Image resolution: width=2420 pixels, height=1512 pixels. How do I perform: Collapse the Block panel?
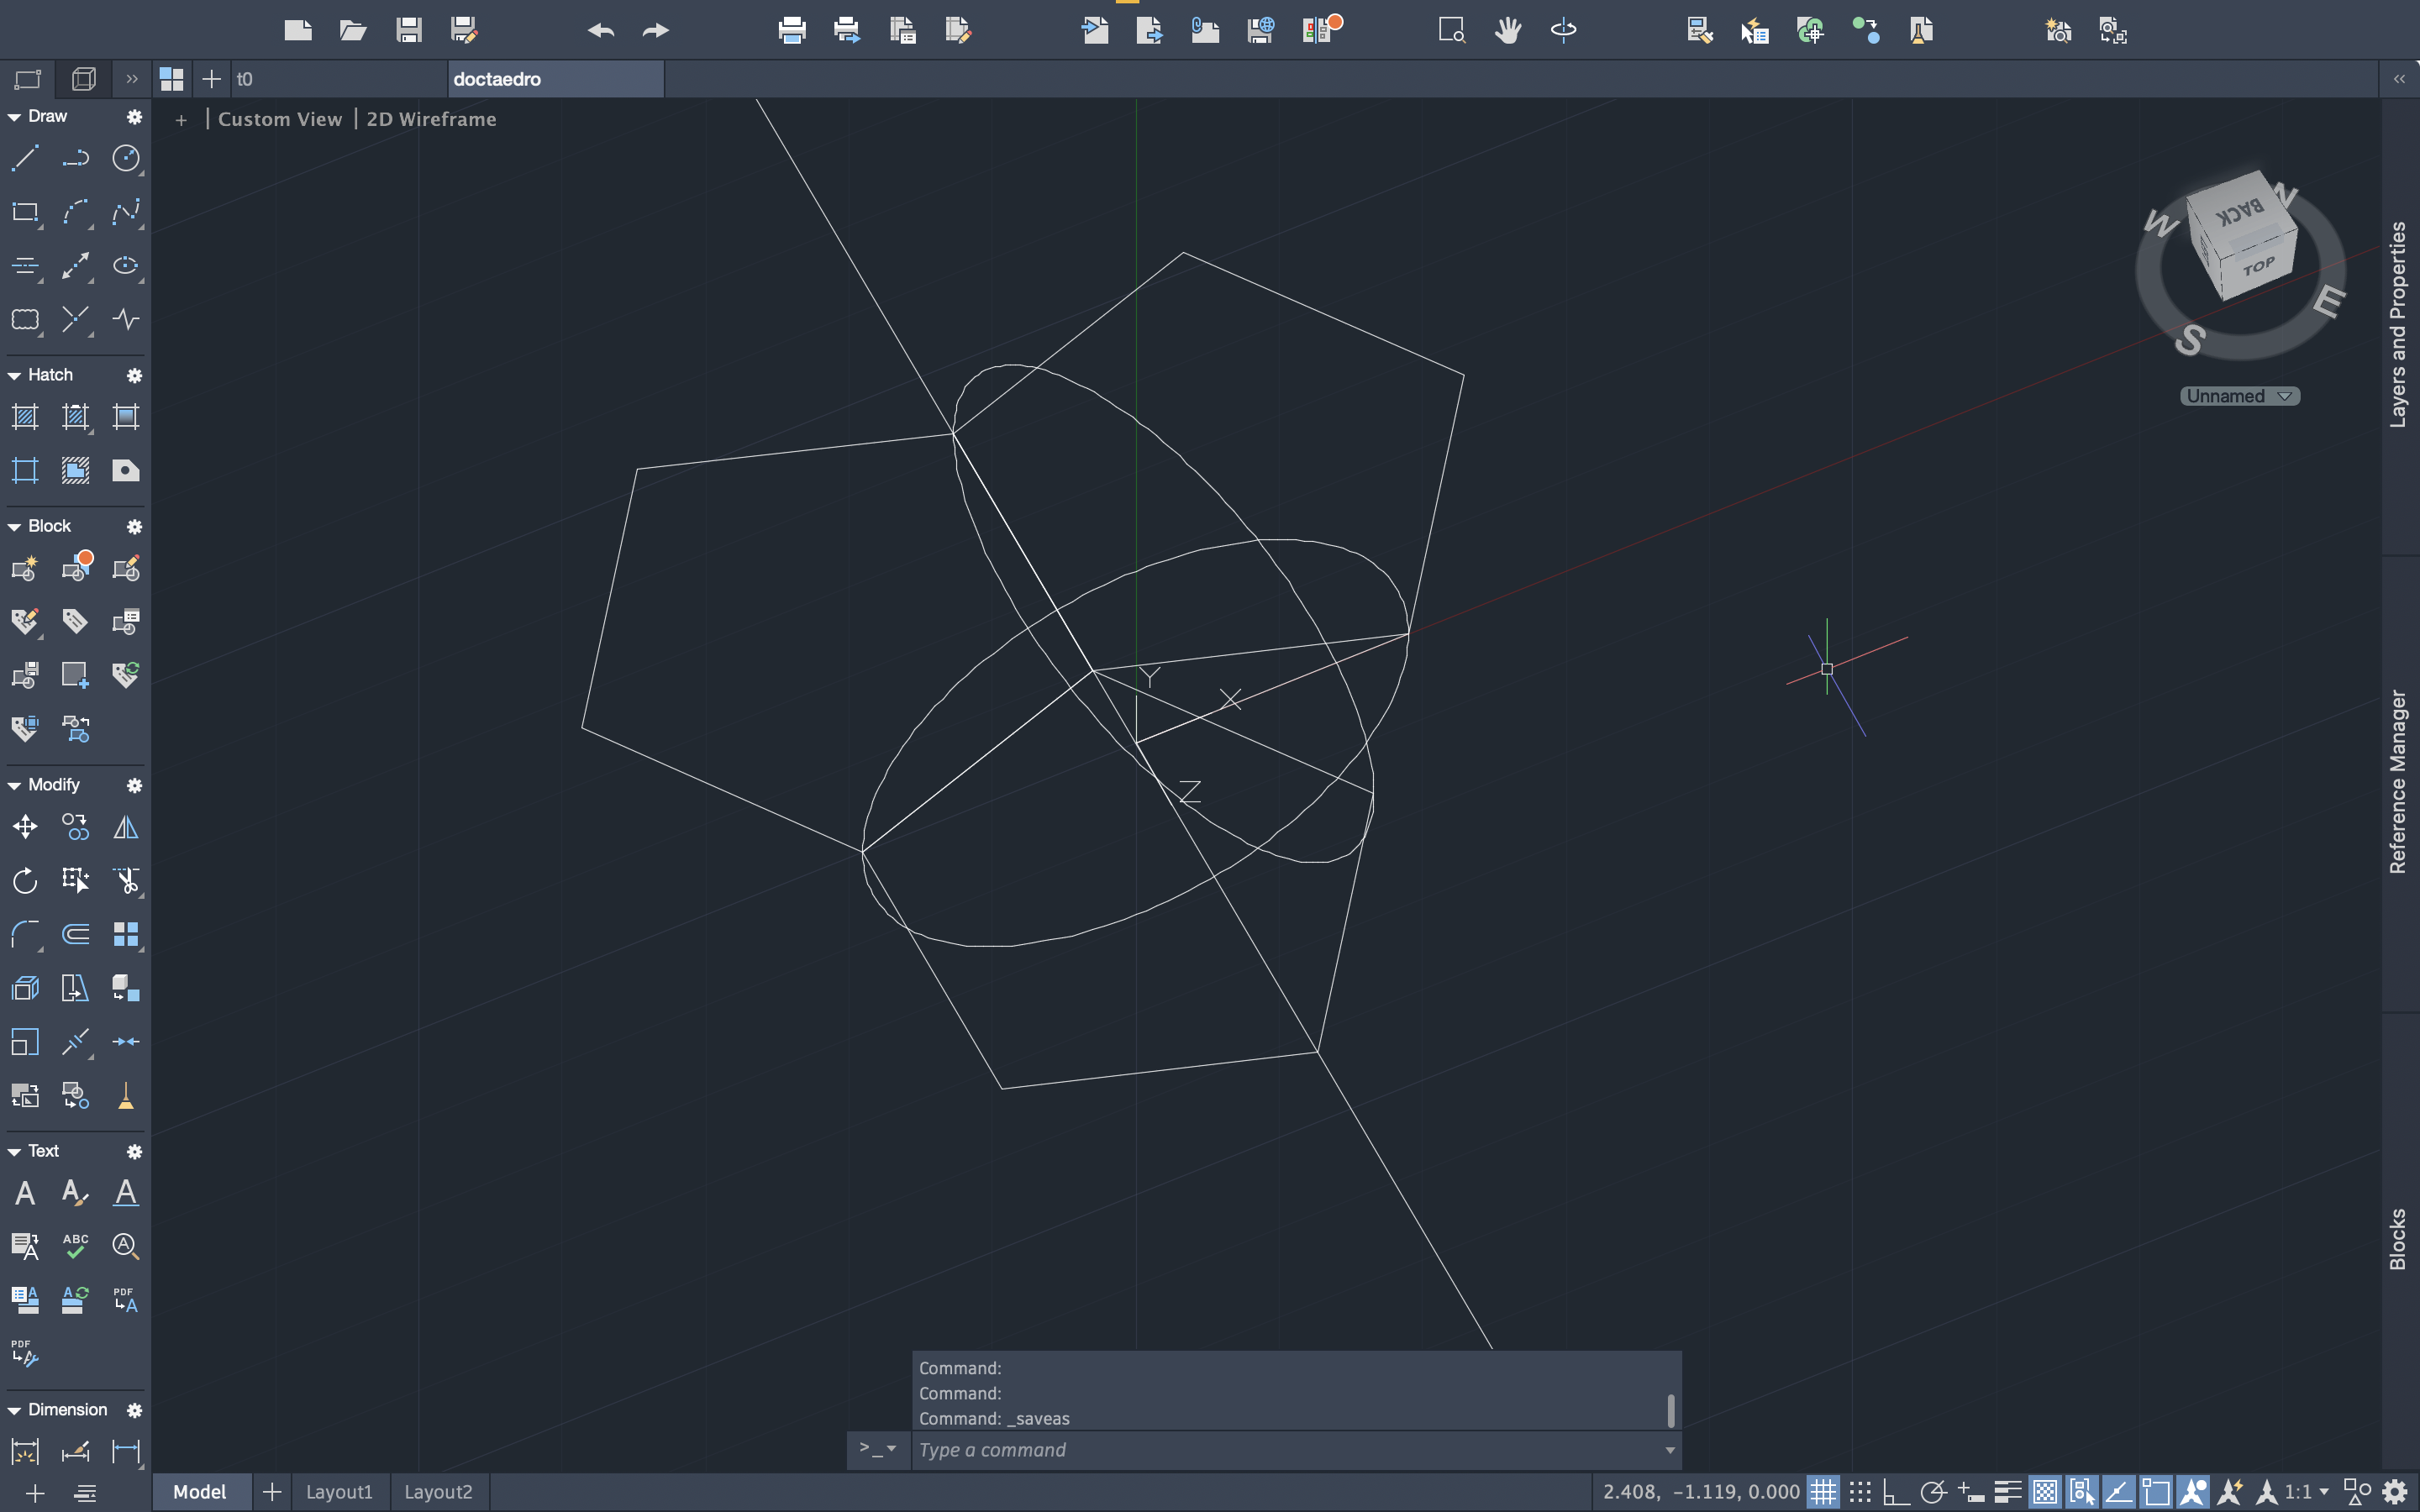(14, 527)
